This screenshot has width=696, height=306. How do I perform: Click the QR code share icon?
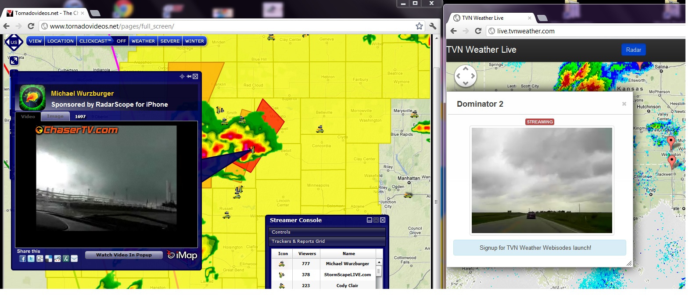(x=40, y=259)
